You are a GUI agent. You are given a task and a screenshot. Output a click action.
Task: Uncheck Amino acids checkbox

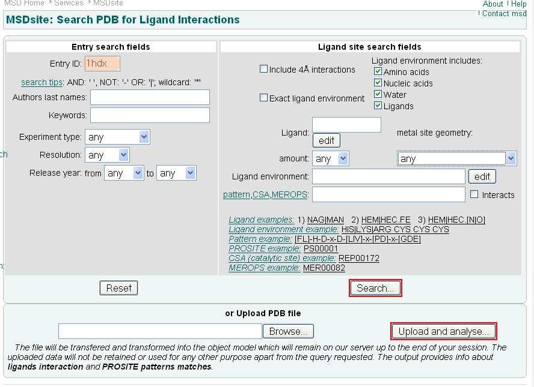click(x=378, y=71)
